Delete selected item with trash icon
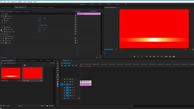Viewport: 194px width, 109px height. (52, 106)
